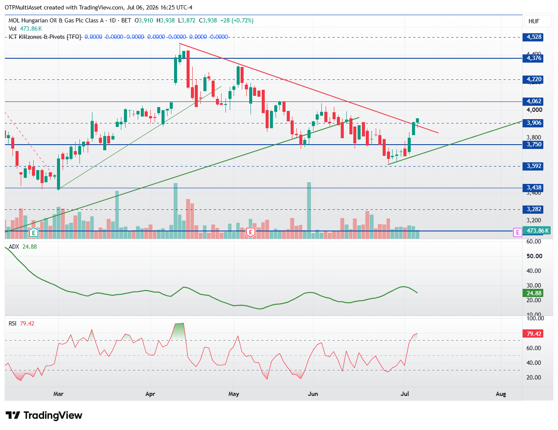
Task: Click the green earnings E marker near February
Action: (x=34, y=233)
